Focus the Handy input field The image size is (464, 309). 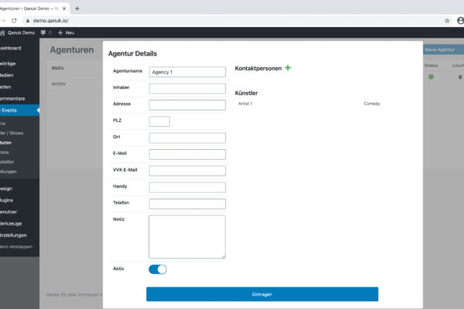coord(187,187)
